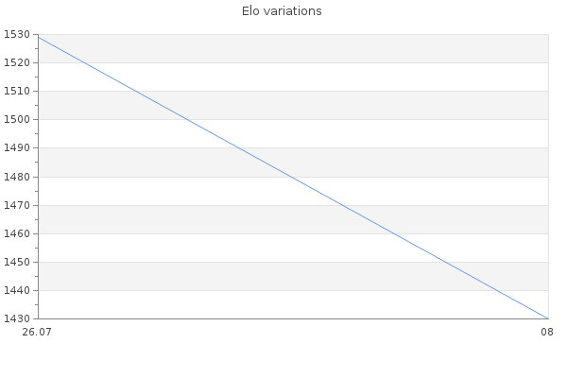
Task: Select the 1490 y-axis label
Action: [17, 148]
